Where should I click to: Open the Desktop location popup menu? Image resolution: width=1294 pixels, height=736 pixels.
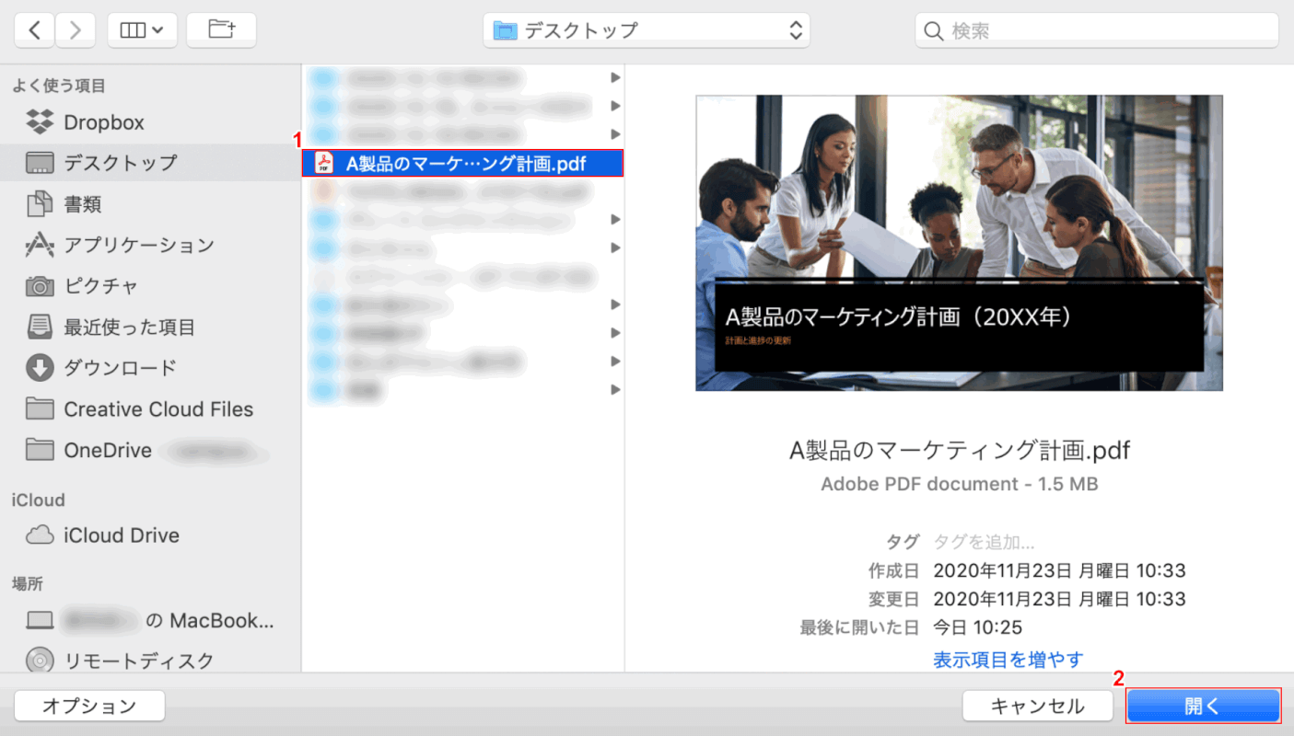click(647, 30)
